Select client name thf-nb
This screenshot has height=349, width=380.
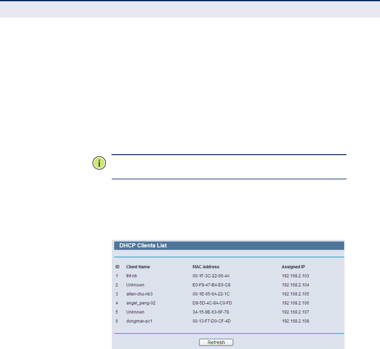(x=132, y=276)
